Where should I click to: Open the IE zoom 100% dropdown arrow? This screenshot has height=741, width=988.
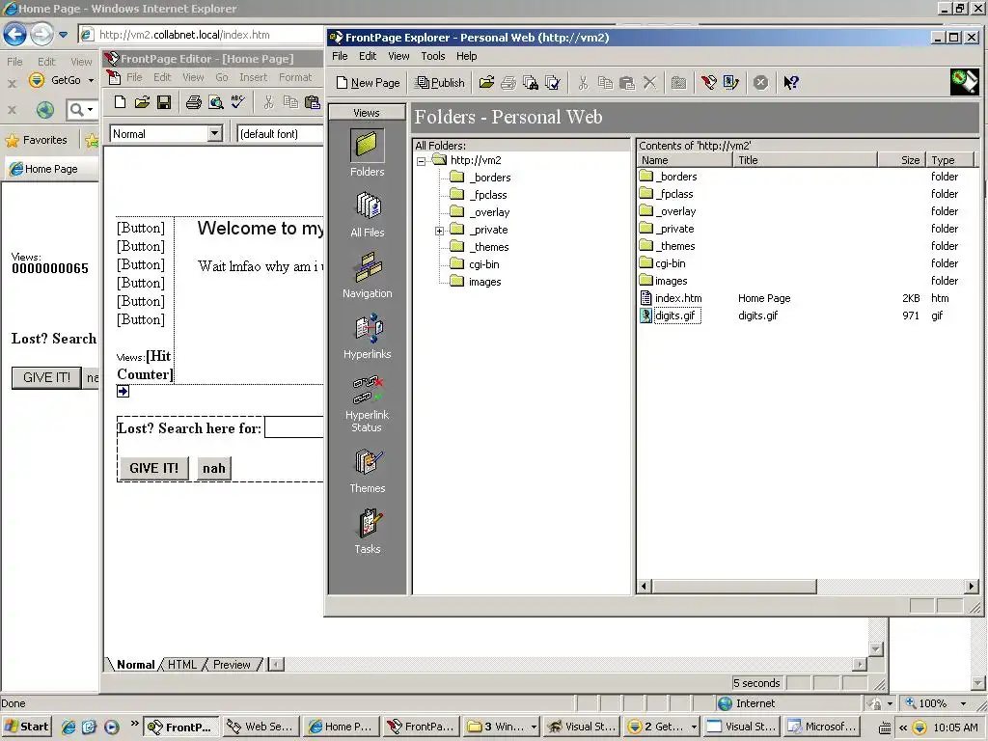(963, 703)
